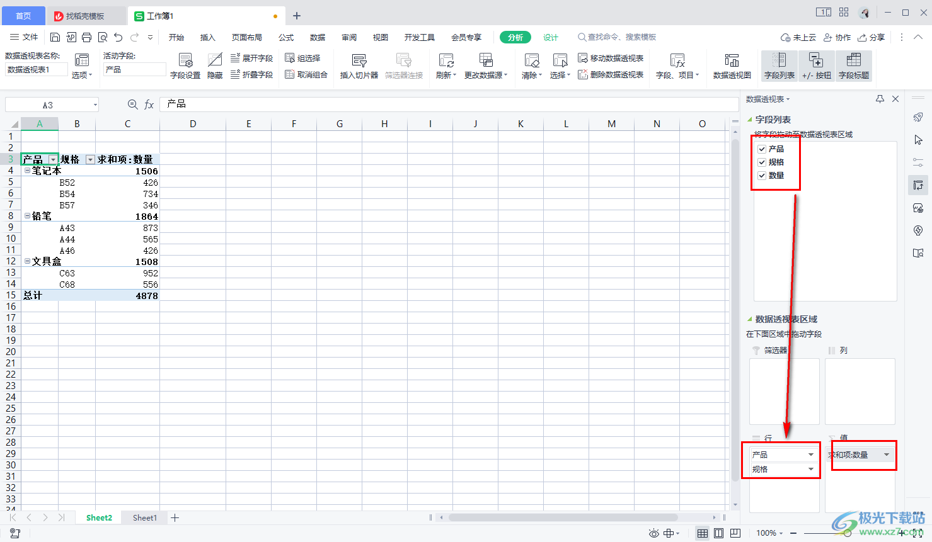Screen dimensions: 932x542
Task: Click the horizontal scrollbar of the sheet
Action: tap(563, 517)
